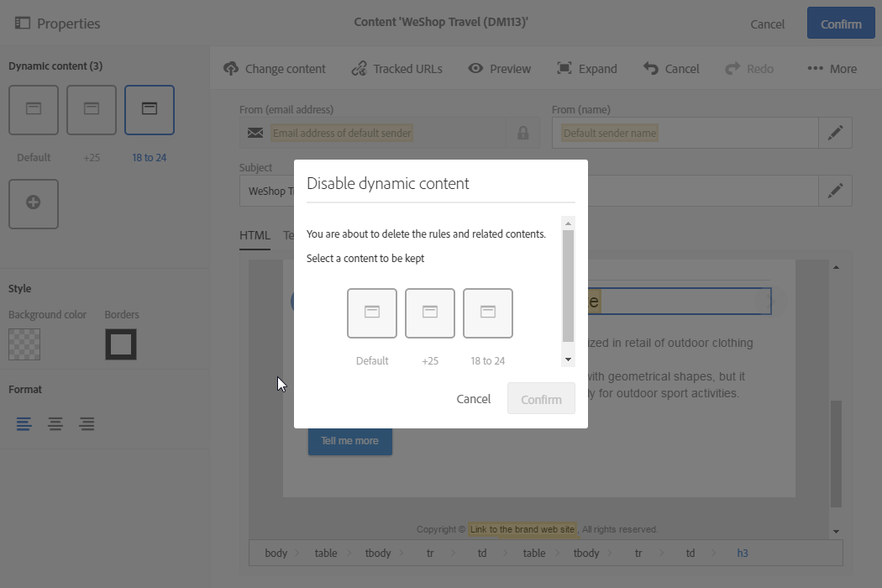
Task: Set format to right alignment
Action: click(x=87, y=424)
